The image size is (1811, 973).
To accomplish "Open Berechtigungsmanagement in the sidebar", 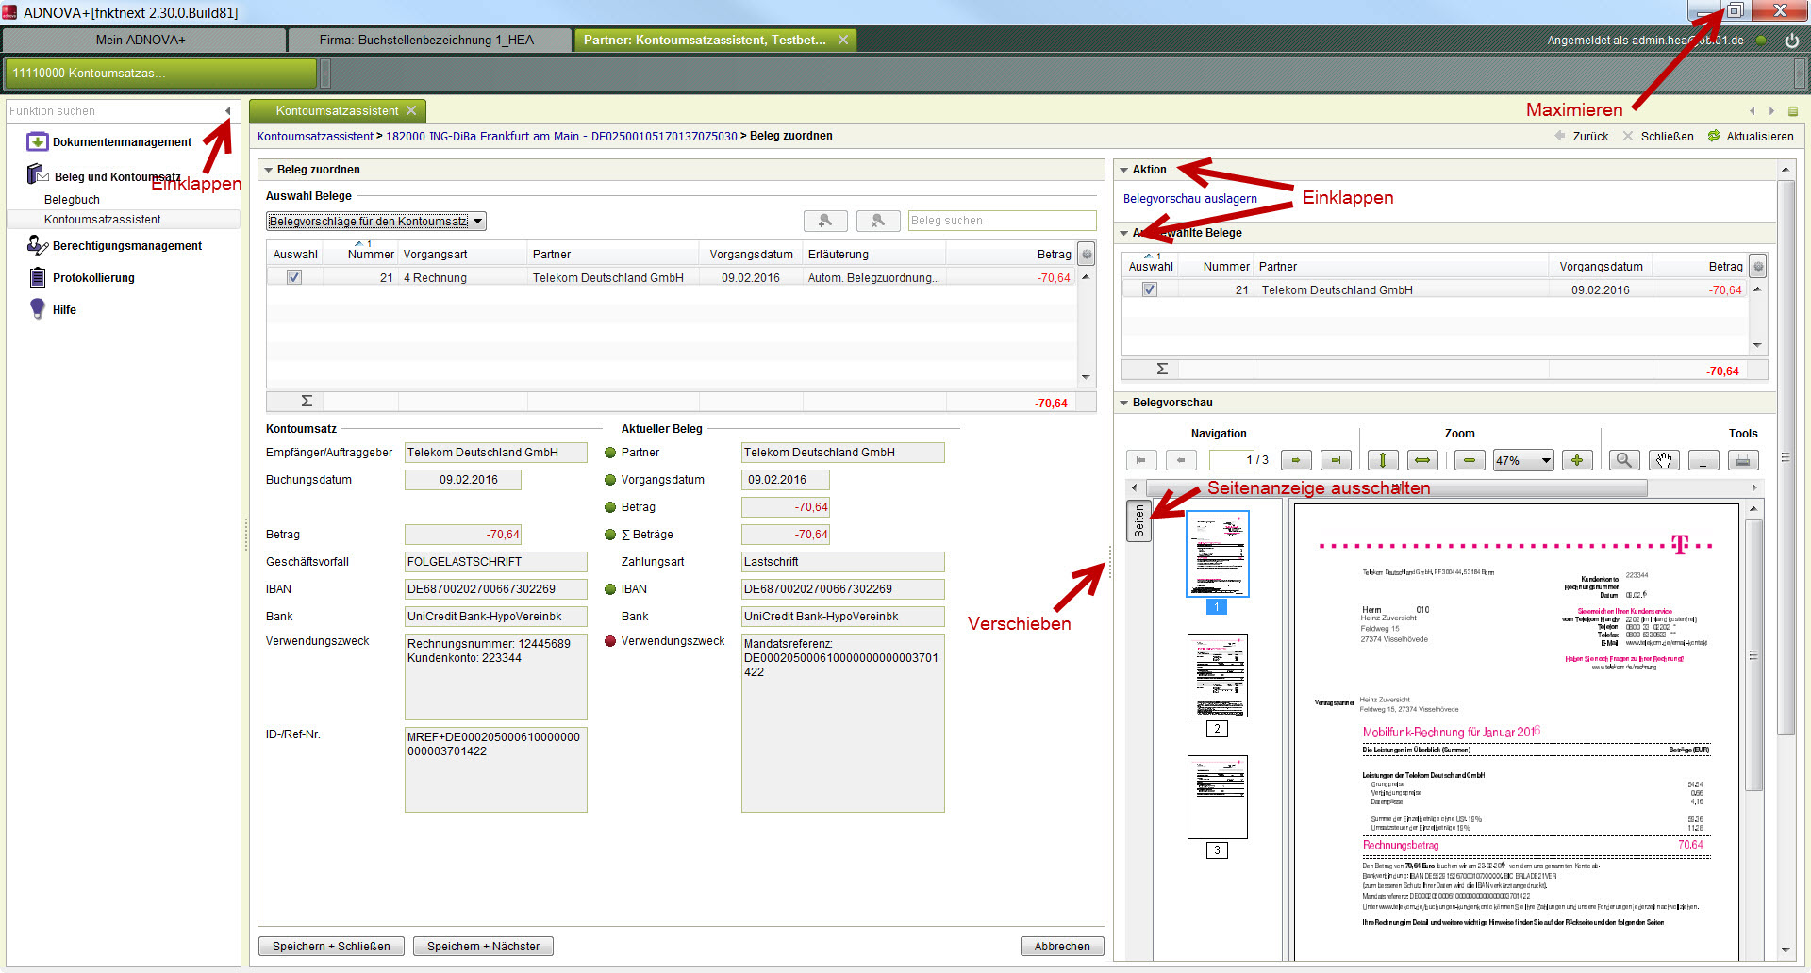I will (127, 246).
